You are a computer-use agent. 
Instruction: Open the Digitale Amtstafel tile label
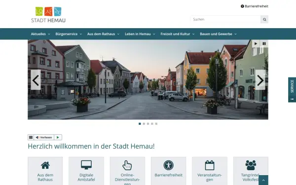(86, 177)
